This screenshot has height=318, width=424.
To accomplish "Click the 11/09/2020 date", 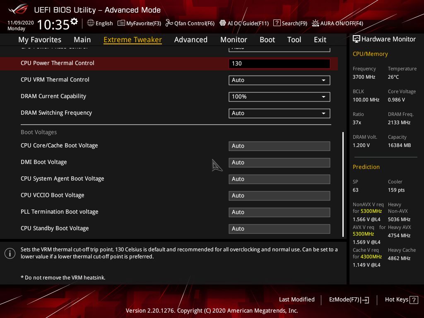I will pyautogui.click(x=21, y=23).
